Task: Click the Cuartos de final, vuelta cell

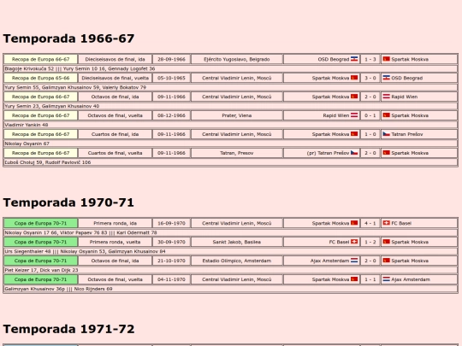Action: [115, 153]
